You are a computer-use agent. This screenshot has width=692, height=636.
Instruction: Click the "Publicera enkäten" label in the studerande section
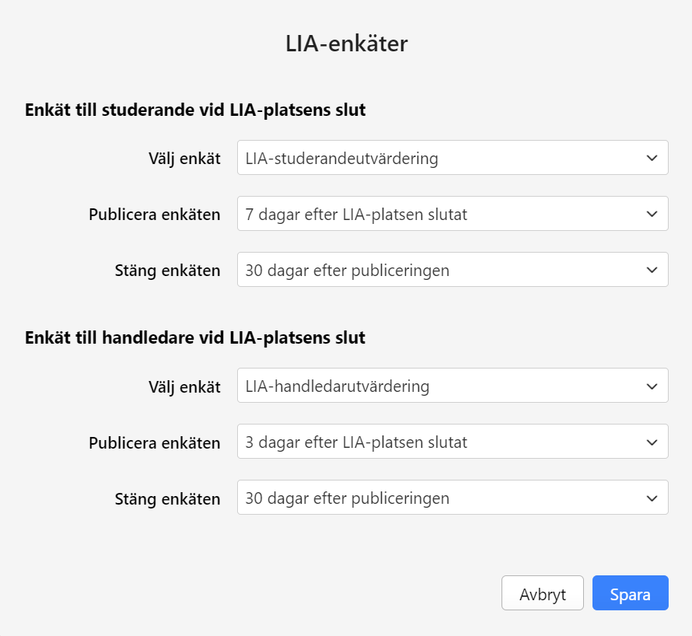155,215
